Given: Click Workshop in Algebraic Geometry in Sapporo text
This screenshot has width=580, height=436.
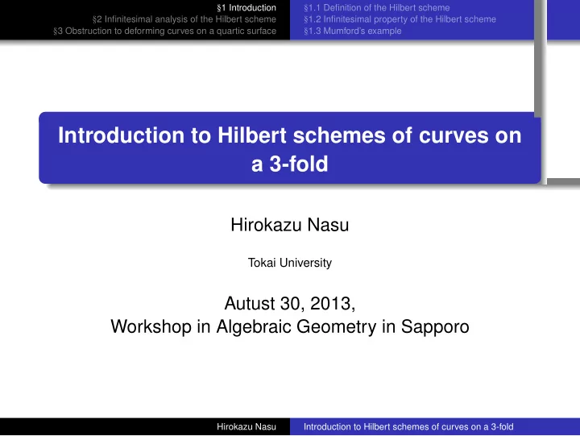Looking at the screenshot, I should click(290, 326).
